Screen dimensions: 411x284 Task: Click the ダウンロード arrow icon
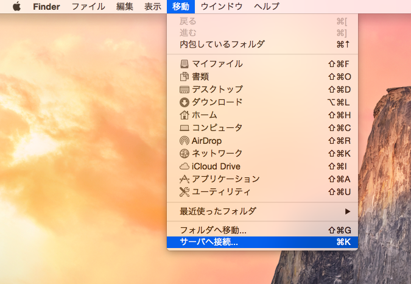point(184,102)
